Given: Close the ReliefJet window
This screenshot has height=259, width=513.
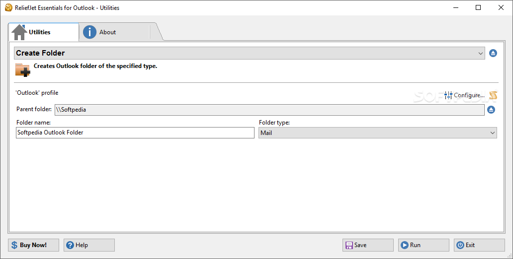Looking at the screenshot, I should tap(501, 7).
